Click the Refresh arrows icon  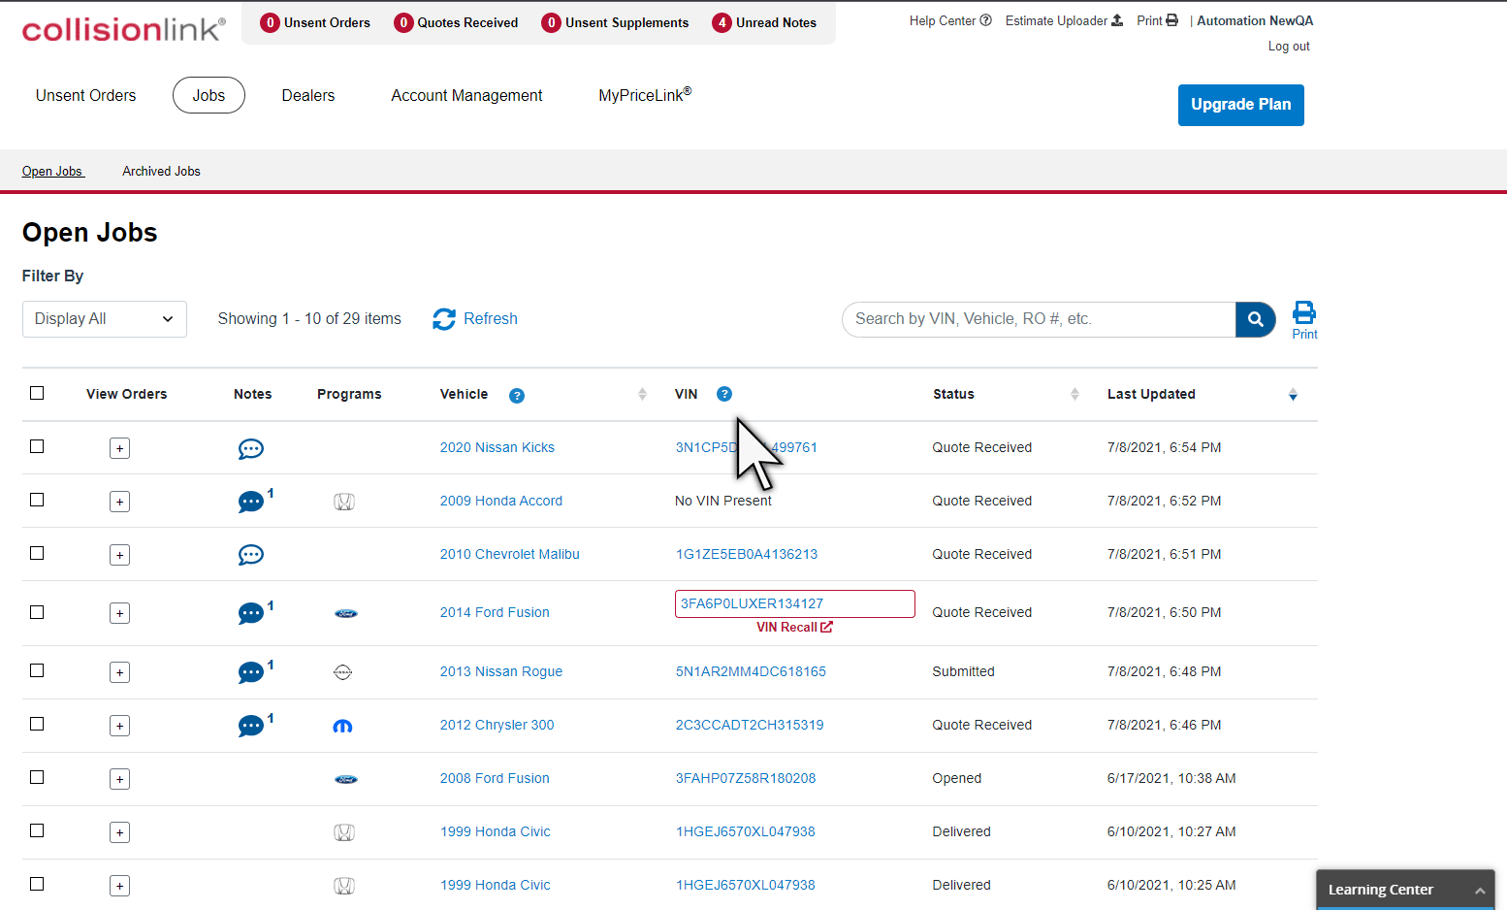click(x=444, y=319)
